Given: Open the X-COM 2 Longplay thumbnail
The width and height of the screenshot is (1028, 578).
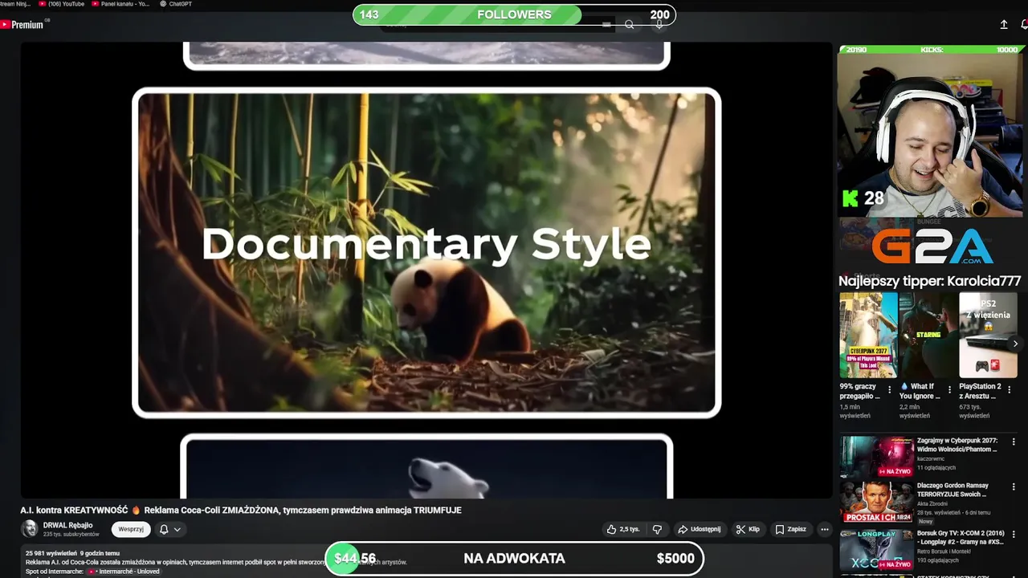Looking at the screenshot, I should pyautogui.click(x=877, y=548).
